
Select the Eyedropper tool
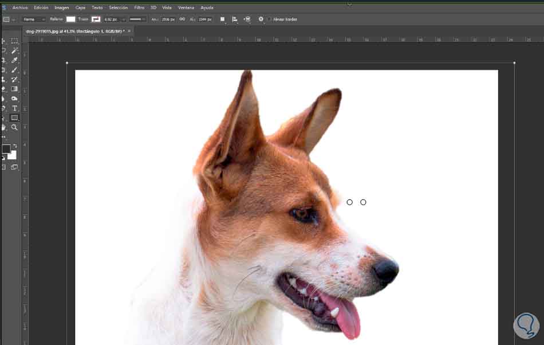pyautogui.click(x=14, y=60)
